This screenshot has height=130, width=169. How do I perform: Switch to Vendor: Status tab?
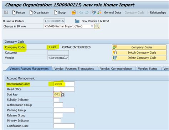[x=148, y=69]
